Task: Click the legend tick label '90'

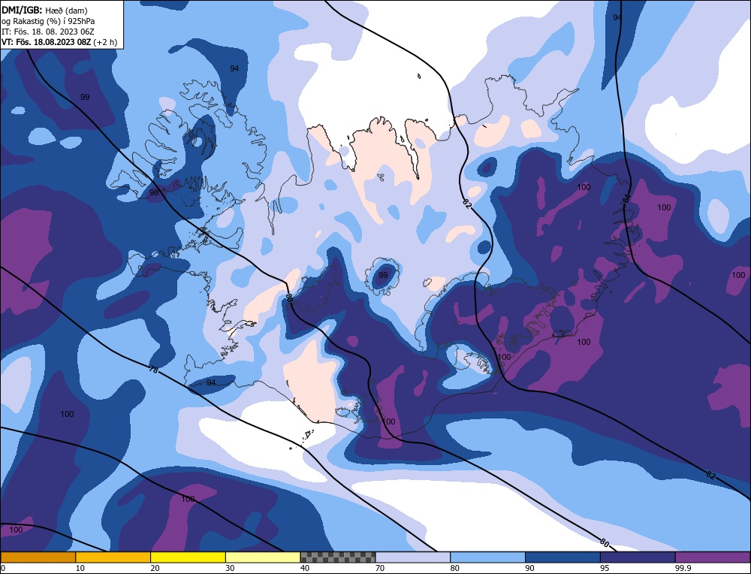Action: [x=529, y=568]
